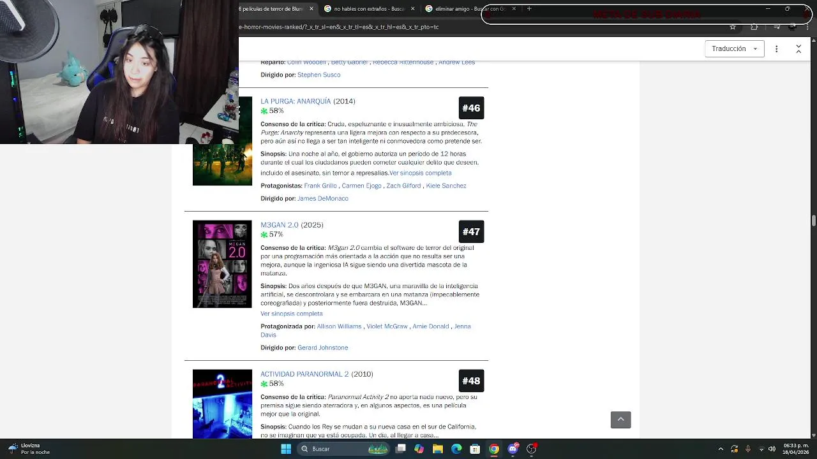Open Kiele Sanchez actor link
The width and height of the screenshot is (817, 459).
pos(446,186)
